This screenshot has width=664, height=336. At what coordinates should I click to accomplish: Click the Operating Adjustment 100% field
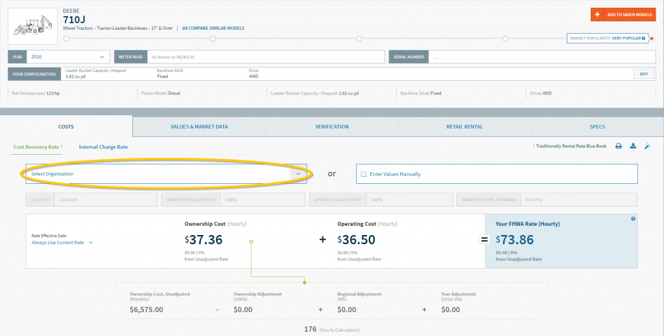pyautogui.click(x=409, y=199)
